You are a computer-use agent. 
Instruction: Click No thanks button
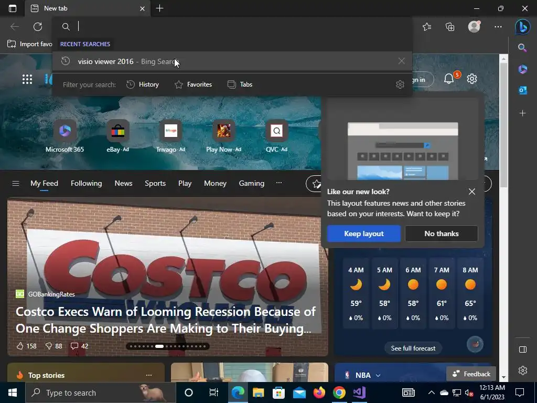coord(442,234)
